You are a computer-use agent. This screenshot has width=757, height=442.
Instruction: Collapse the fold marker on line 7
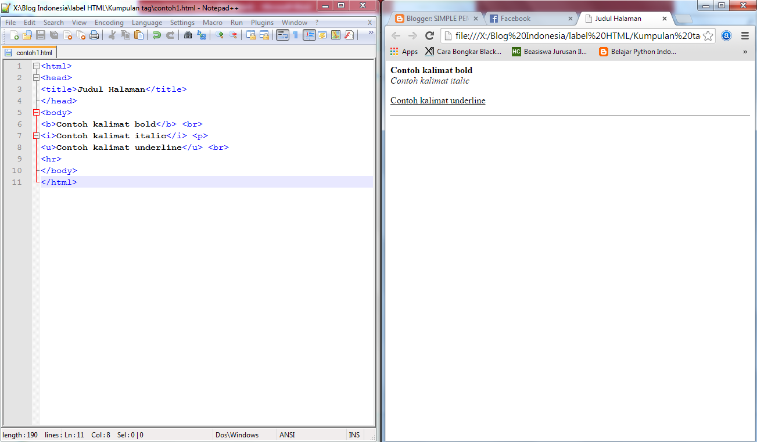point(36,136)
